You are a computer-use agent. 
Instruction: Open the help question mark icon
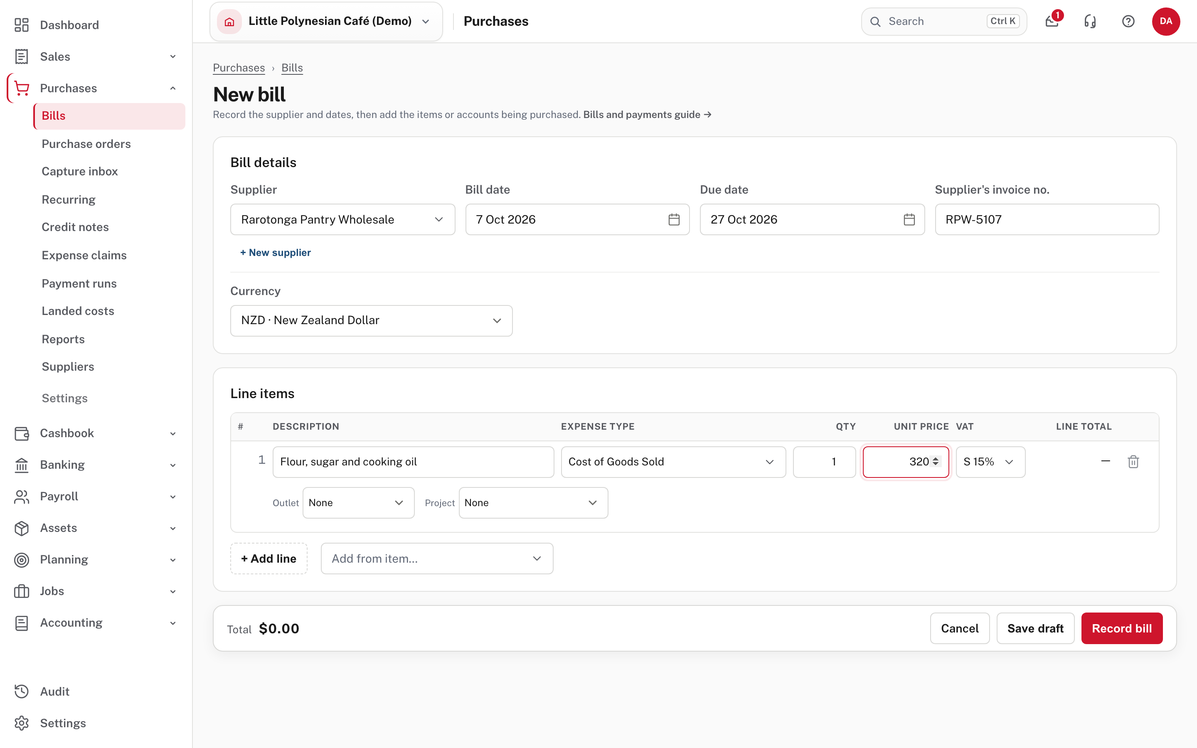pyautogui.click(x=1128, y=21)
